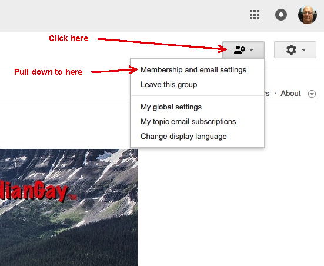Click the partially hidden link left of About
Image resolution: width=324 pixels, height=266 pixels.
268,94
